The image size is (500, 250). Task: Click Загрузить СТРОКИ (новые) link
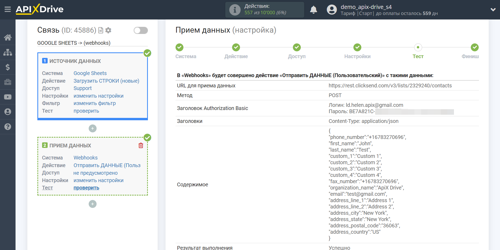[106, 81]
